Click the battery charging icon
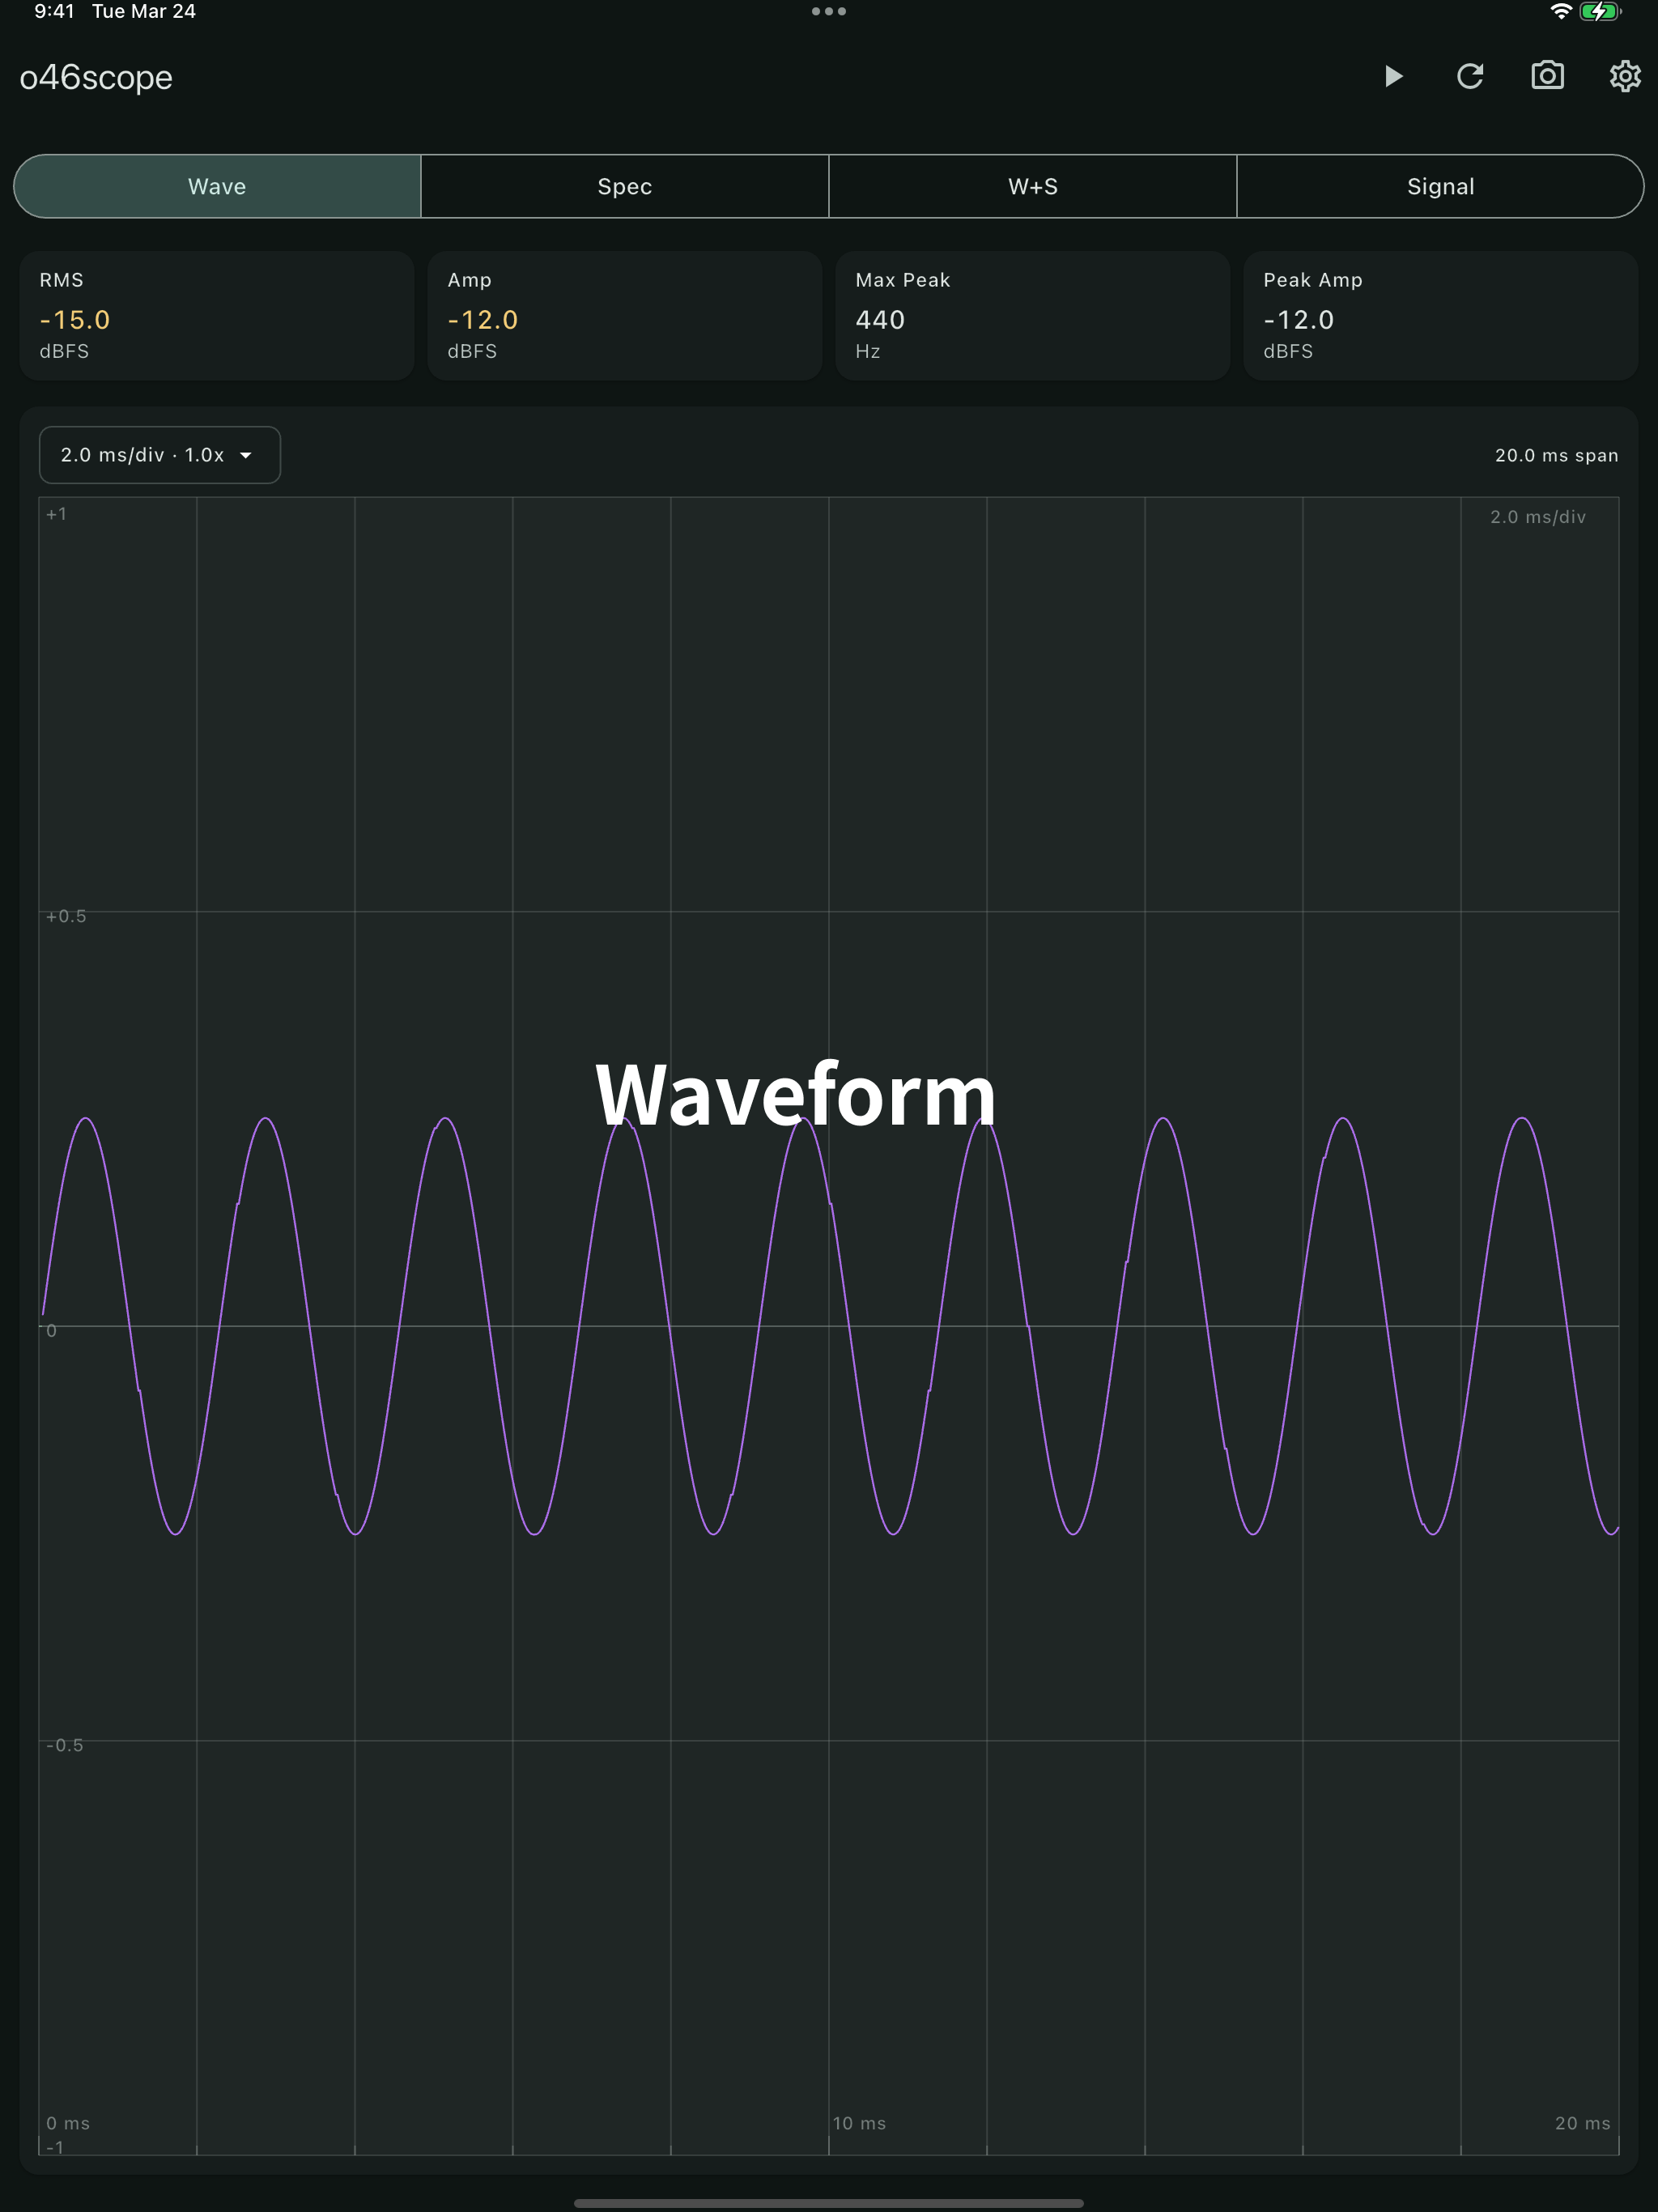This screenshot has height=2212, width=1658. coord(1600,11)
